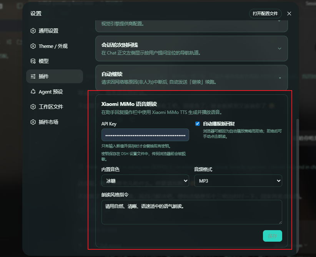Image resolution: width=316 pixels, height=257 pixels.
Task: Open 工作区文件 settings page
Action: pos(55,107)
